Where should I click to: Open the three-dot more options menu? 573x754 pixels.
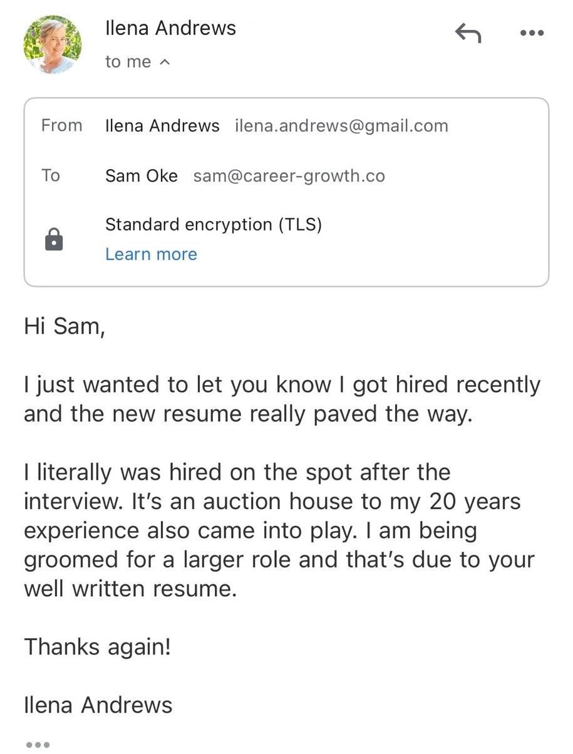tap(532, 33)
